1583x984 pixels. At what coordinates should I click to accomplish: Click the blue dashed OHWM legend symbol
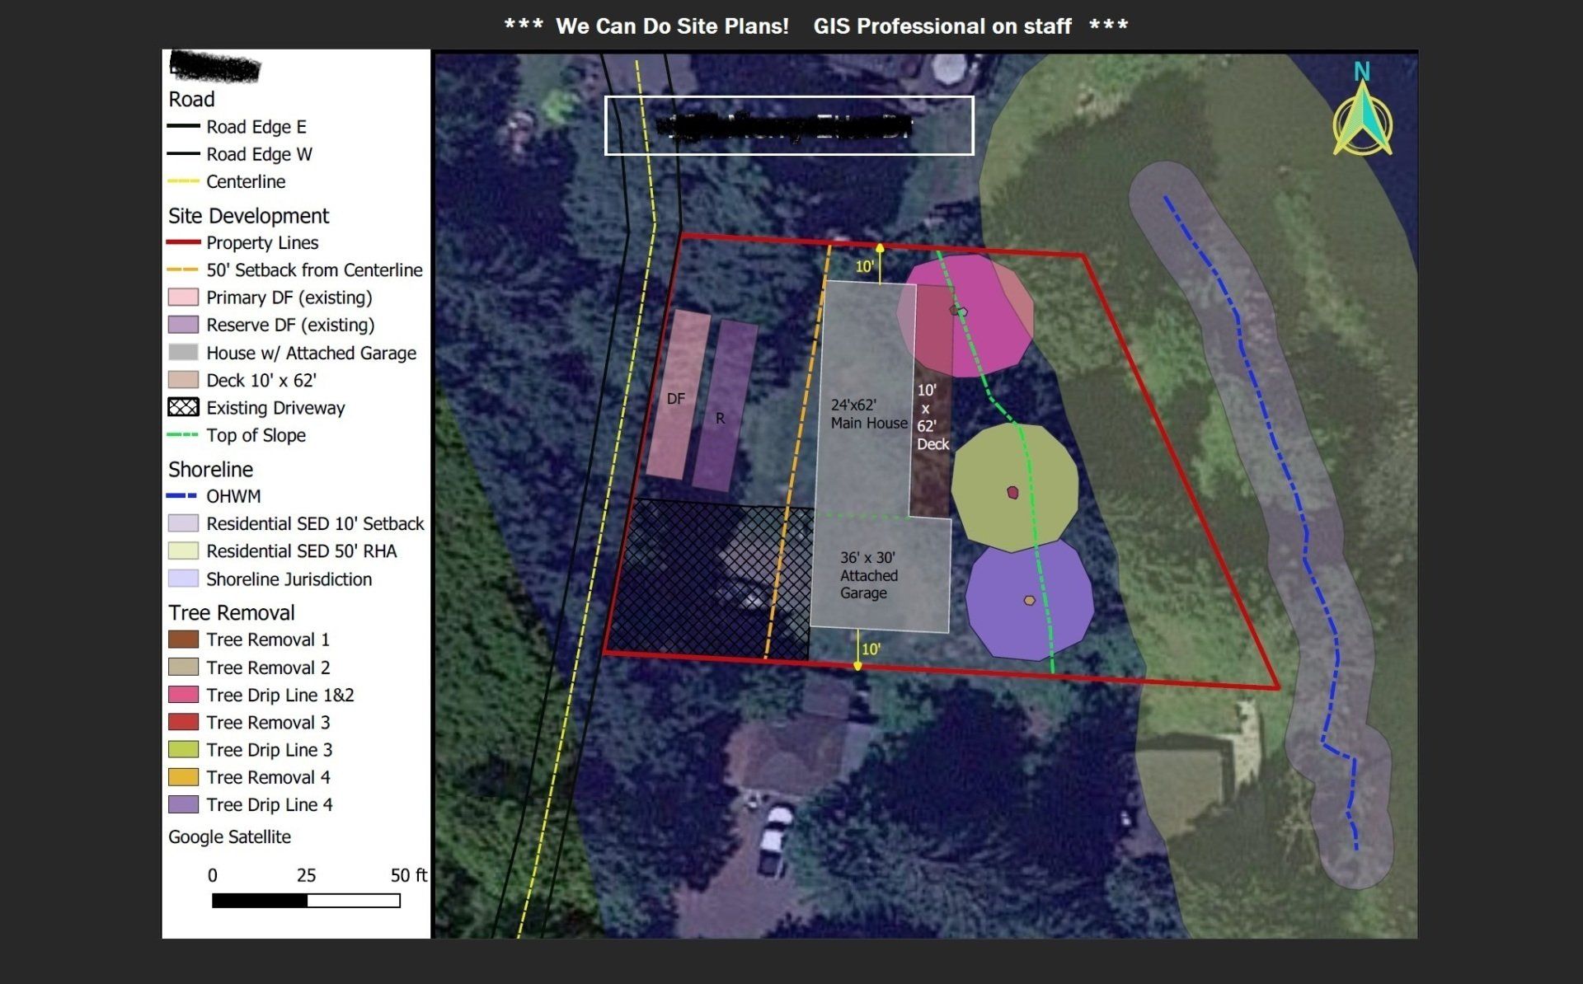[182, 496]
